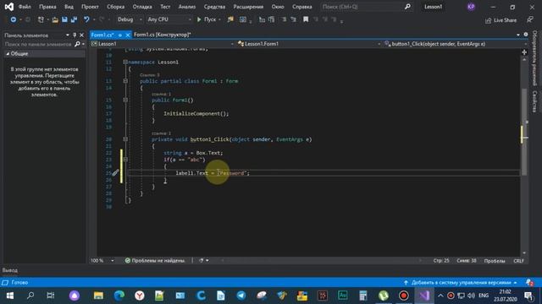Collapse the button1_Click method block
The height and width of the screenshot is (304, 542).
tap(125, 139)
